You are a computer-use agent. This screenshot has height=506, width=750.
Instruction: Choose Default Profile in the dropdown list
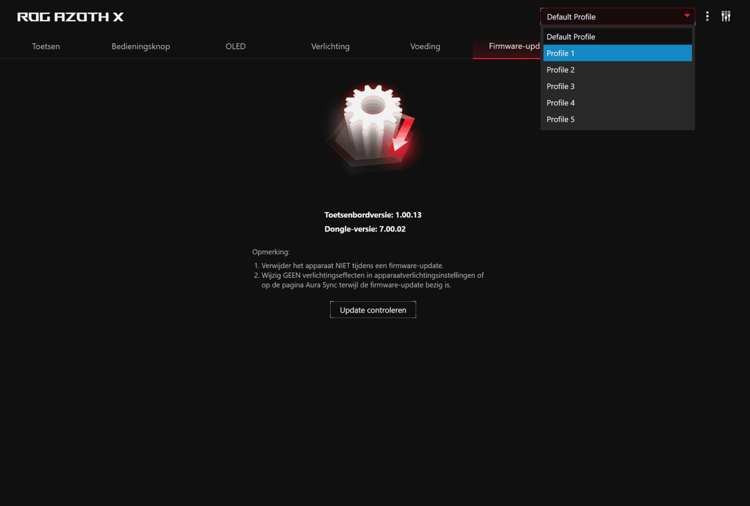point(617,37)
